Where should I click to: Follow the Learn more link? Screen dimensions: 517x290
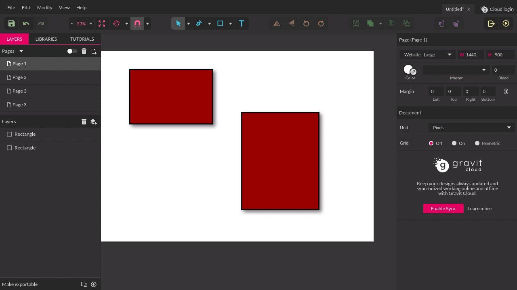click(479, 209)
